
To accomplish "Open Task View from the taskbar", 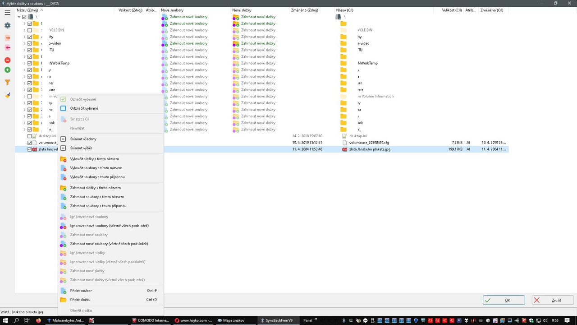I will (27, 320).
